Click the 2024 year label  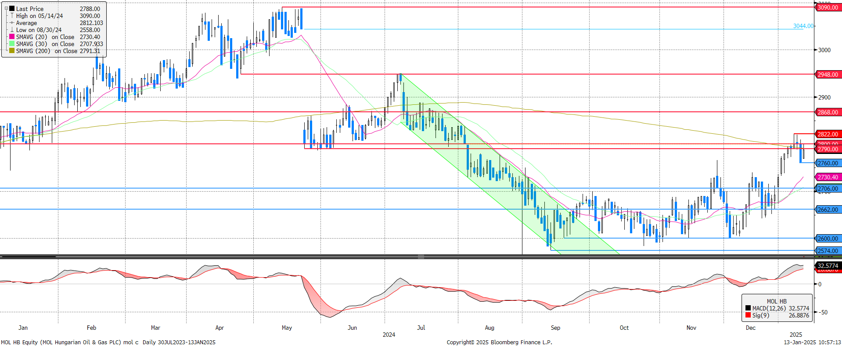click(389, 335)
